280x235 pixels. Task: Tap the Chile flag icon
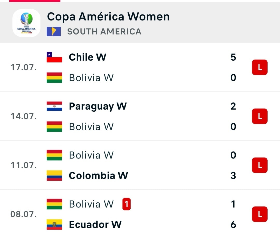coord(54,57)
